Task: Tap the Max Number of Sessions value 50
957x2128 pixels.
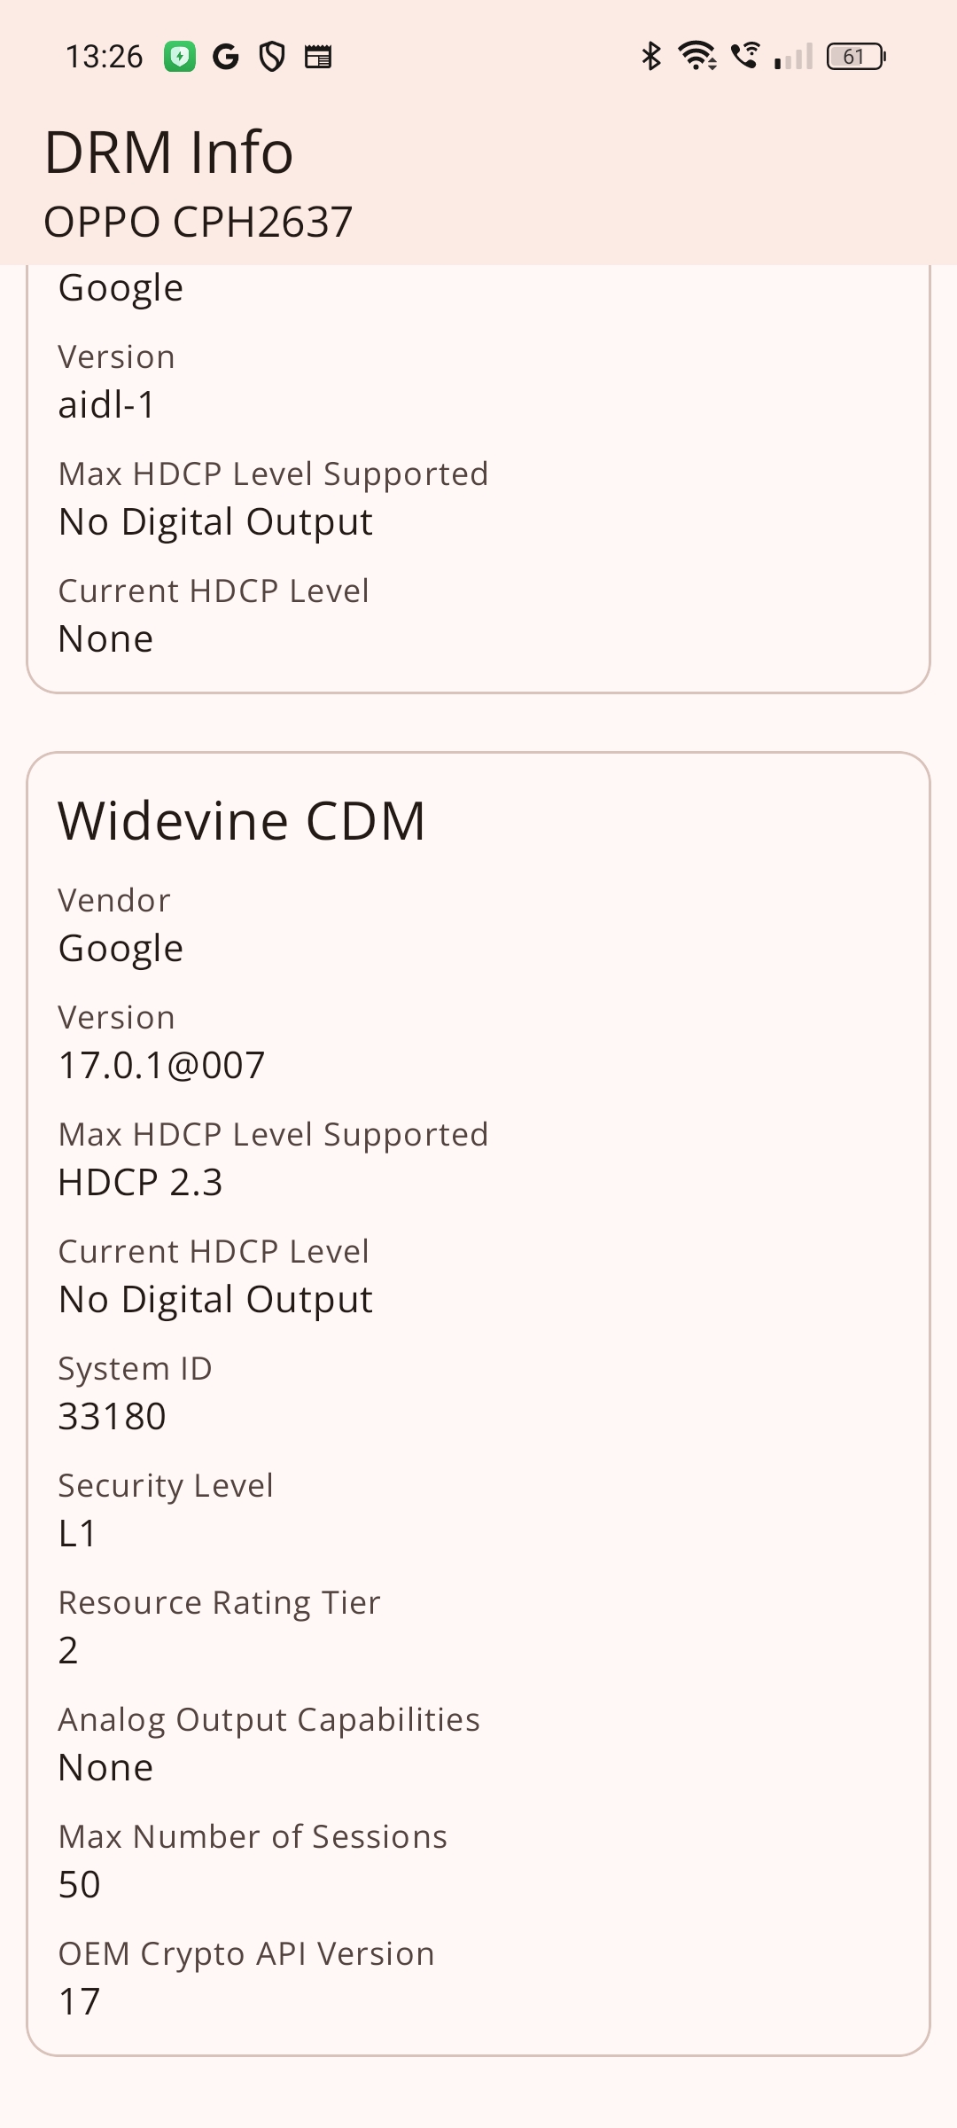Action: pyautogui.click(x=79, y=1884)
